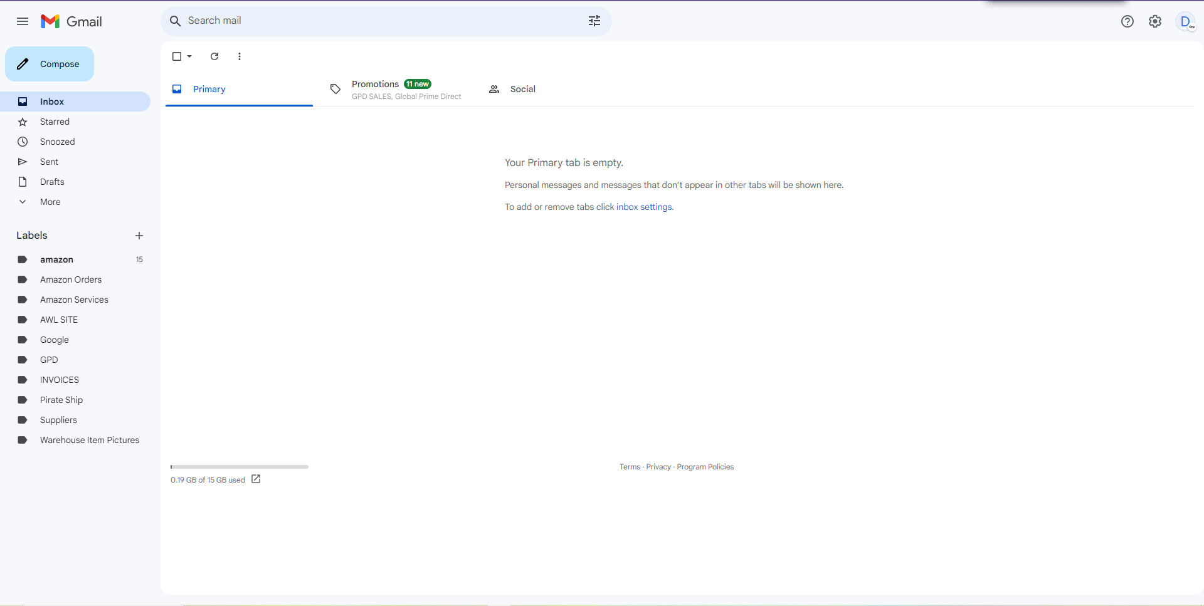Open the Support help icon
Viewport: 1204px width, 606px height.
(1127, 21)
